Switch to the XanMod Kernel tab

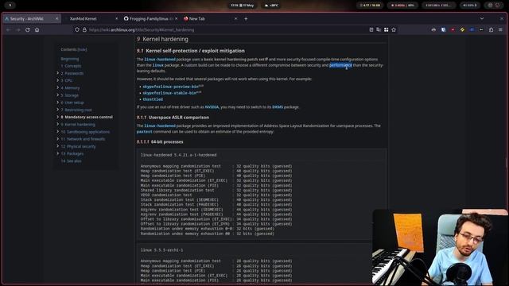coord(87,19)
